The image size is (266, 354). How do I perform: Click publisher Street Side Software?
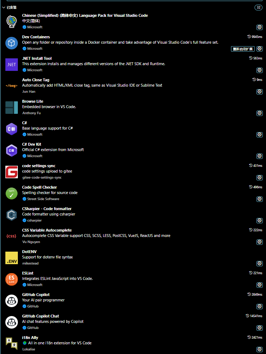click(43, 199)
